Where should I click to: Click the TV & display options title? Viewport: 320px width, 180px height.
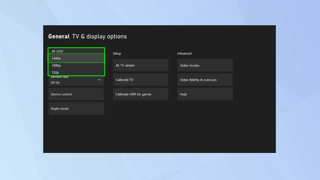click(x=99, y=36)
